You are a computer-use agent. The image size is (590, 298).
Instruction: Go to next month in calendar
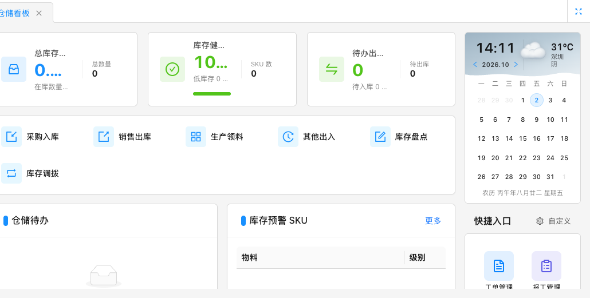(516, 65)
